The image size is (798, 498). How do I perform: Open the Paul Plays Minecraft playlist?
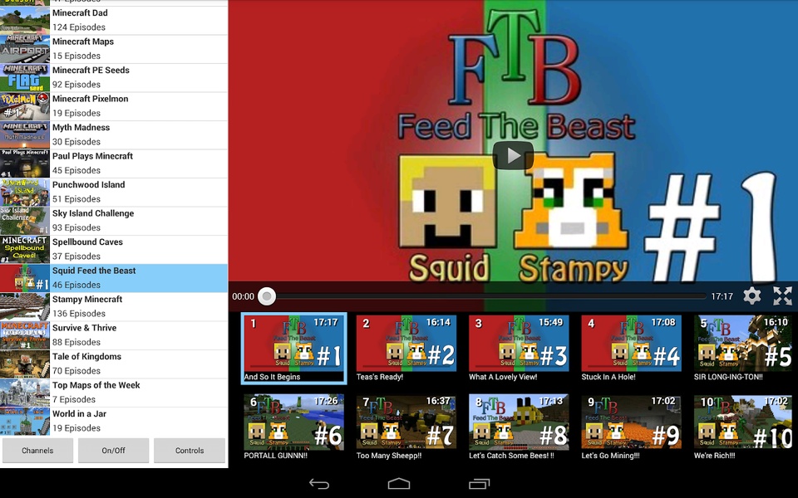pyautogui.click(x=114, y=164)
